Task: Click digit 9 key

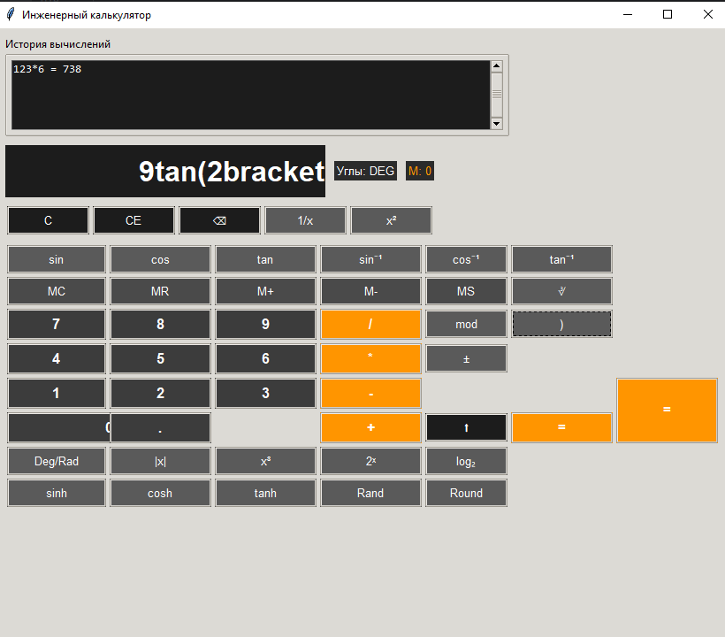Action: tap(265, 325)
